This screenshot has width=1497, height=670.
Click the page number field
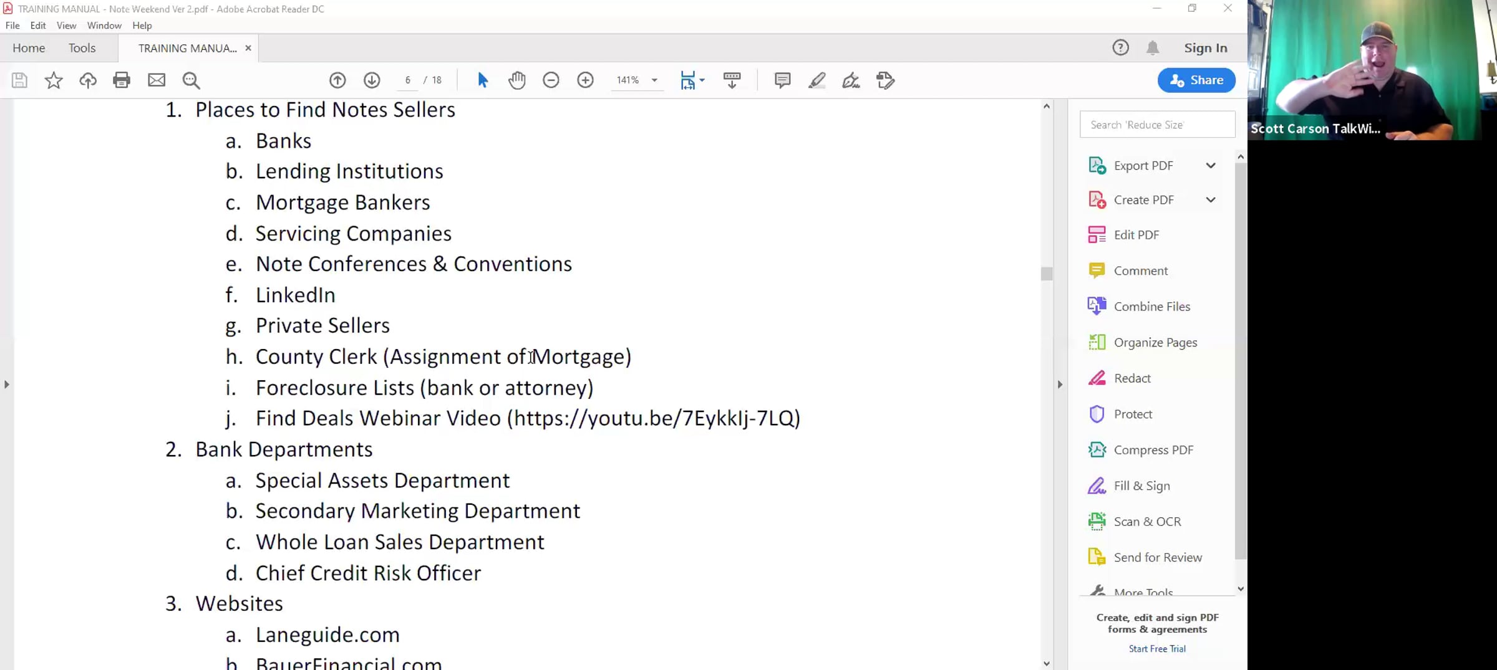[408, 80]
